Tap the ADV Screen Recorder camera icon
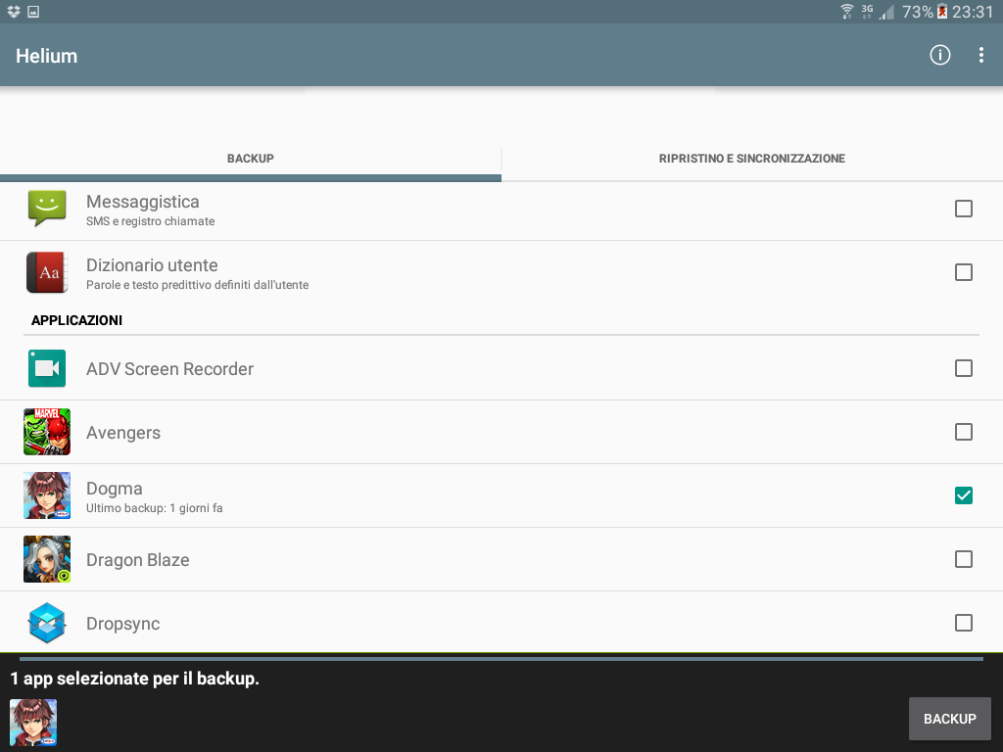The image size is (1003, 752). (47, 368)
